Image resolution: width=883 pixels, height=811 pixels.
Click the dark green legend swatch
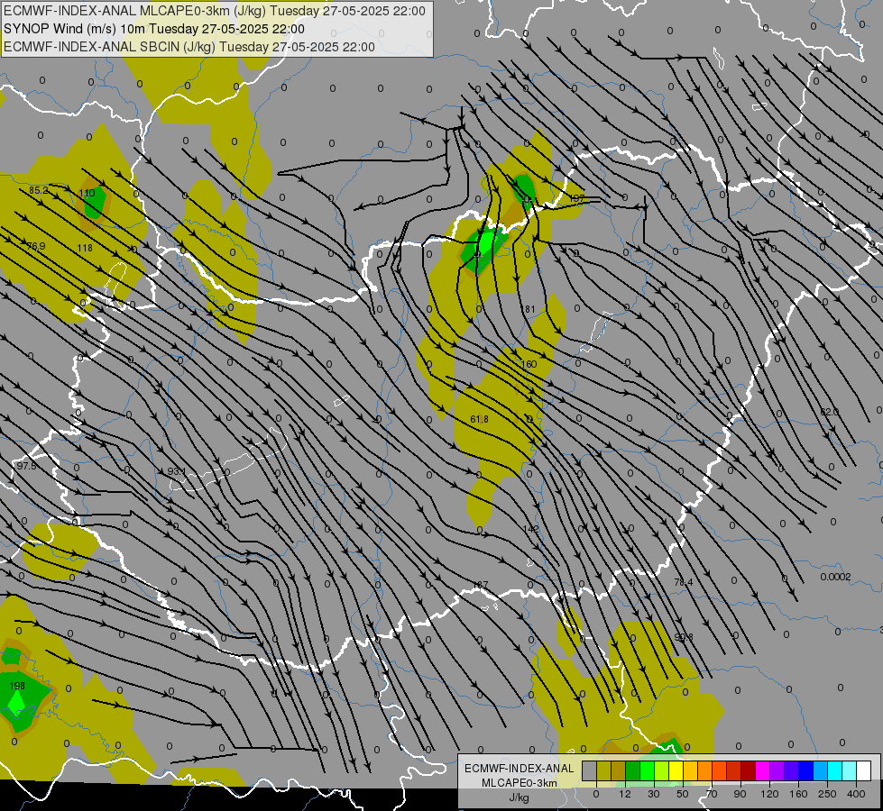(x=633, y=770)
